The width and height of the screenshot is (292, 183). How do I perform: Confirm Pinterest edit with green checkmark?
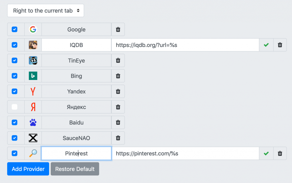[x=266, y=153]
